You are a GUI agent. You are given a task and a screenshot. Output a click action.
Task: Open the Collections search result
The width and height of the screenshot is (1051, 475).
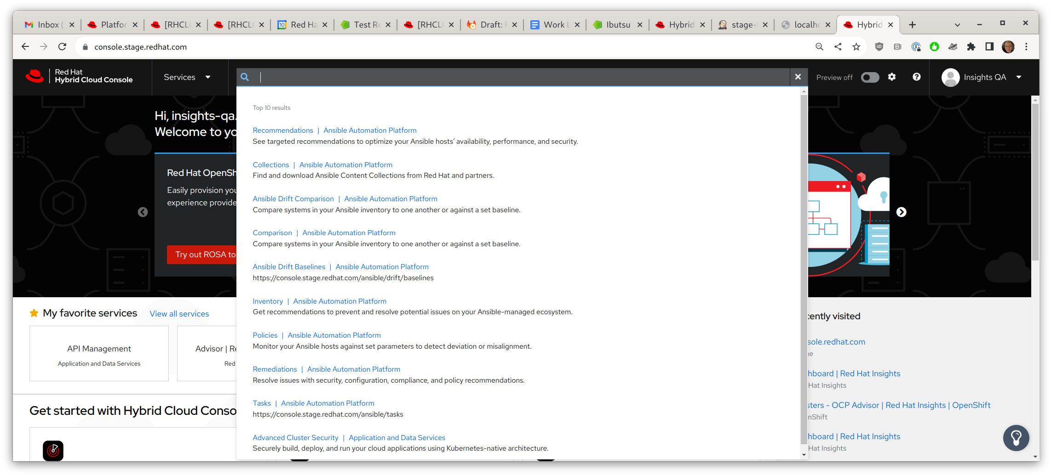pyautogui.click(x=271, y=164)
